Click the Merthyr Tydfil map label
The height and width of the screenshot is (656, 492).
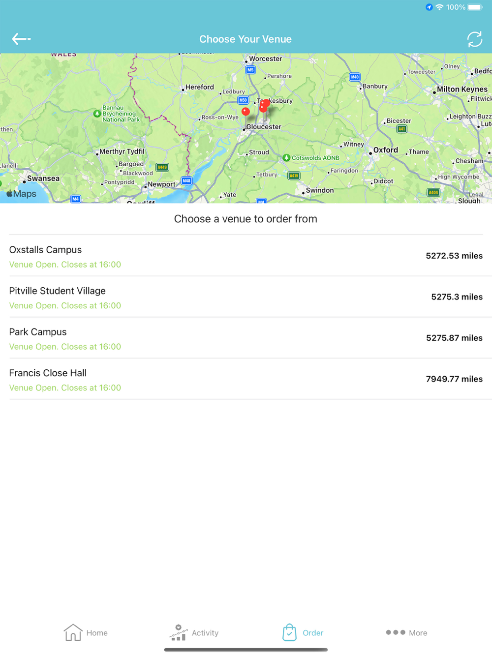(x=122, y=151)
